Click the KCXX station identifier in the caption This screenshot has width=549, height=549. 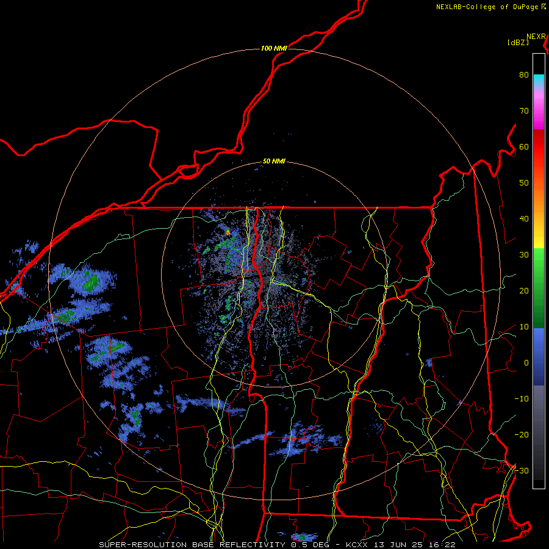357,545
